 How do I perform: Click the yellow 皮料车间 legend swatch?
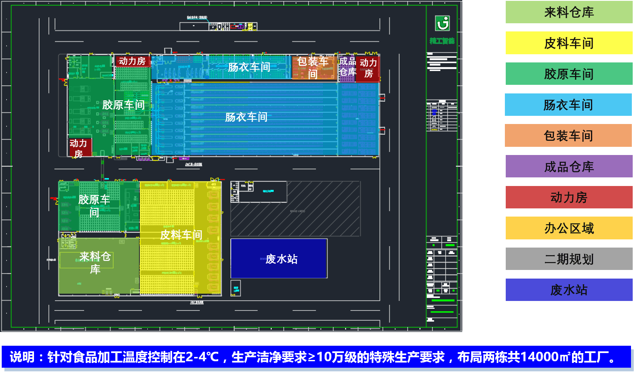569,43
